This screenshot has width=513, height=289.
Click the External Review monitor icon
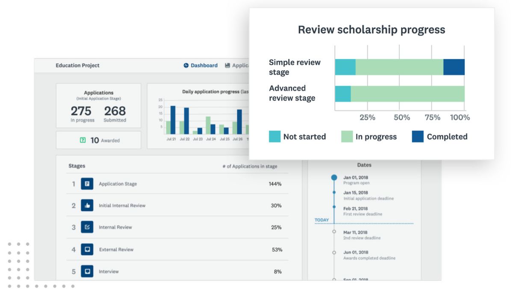87,249
